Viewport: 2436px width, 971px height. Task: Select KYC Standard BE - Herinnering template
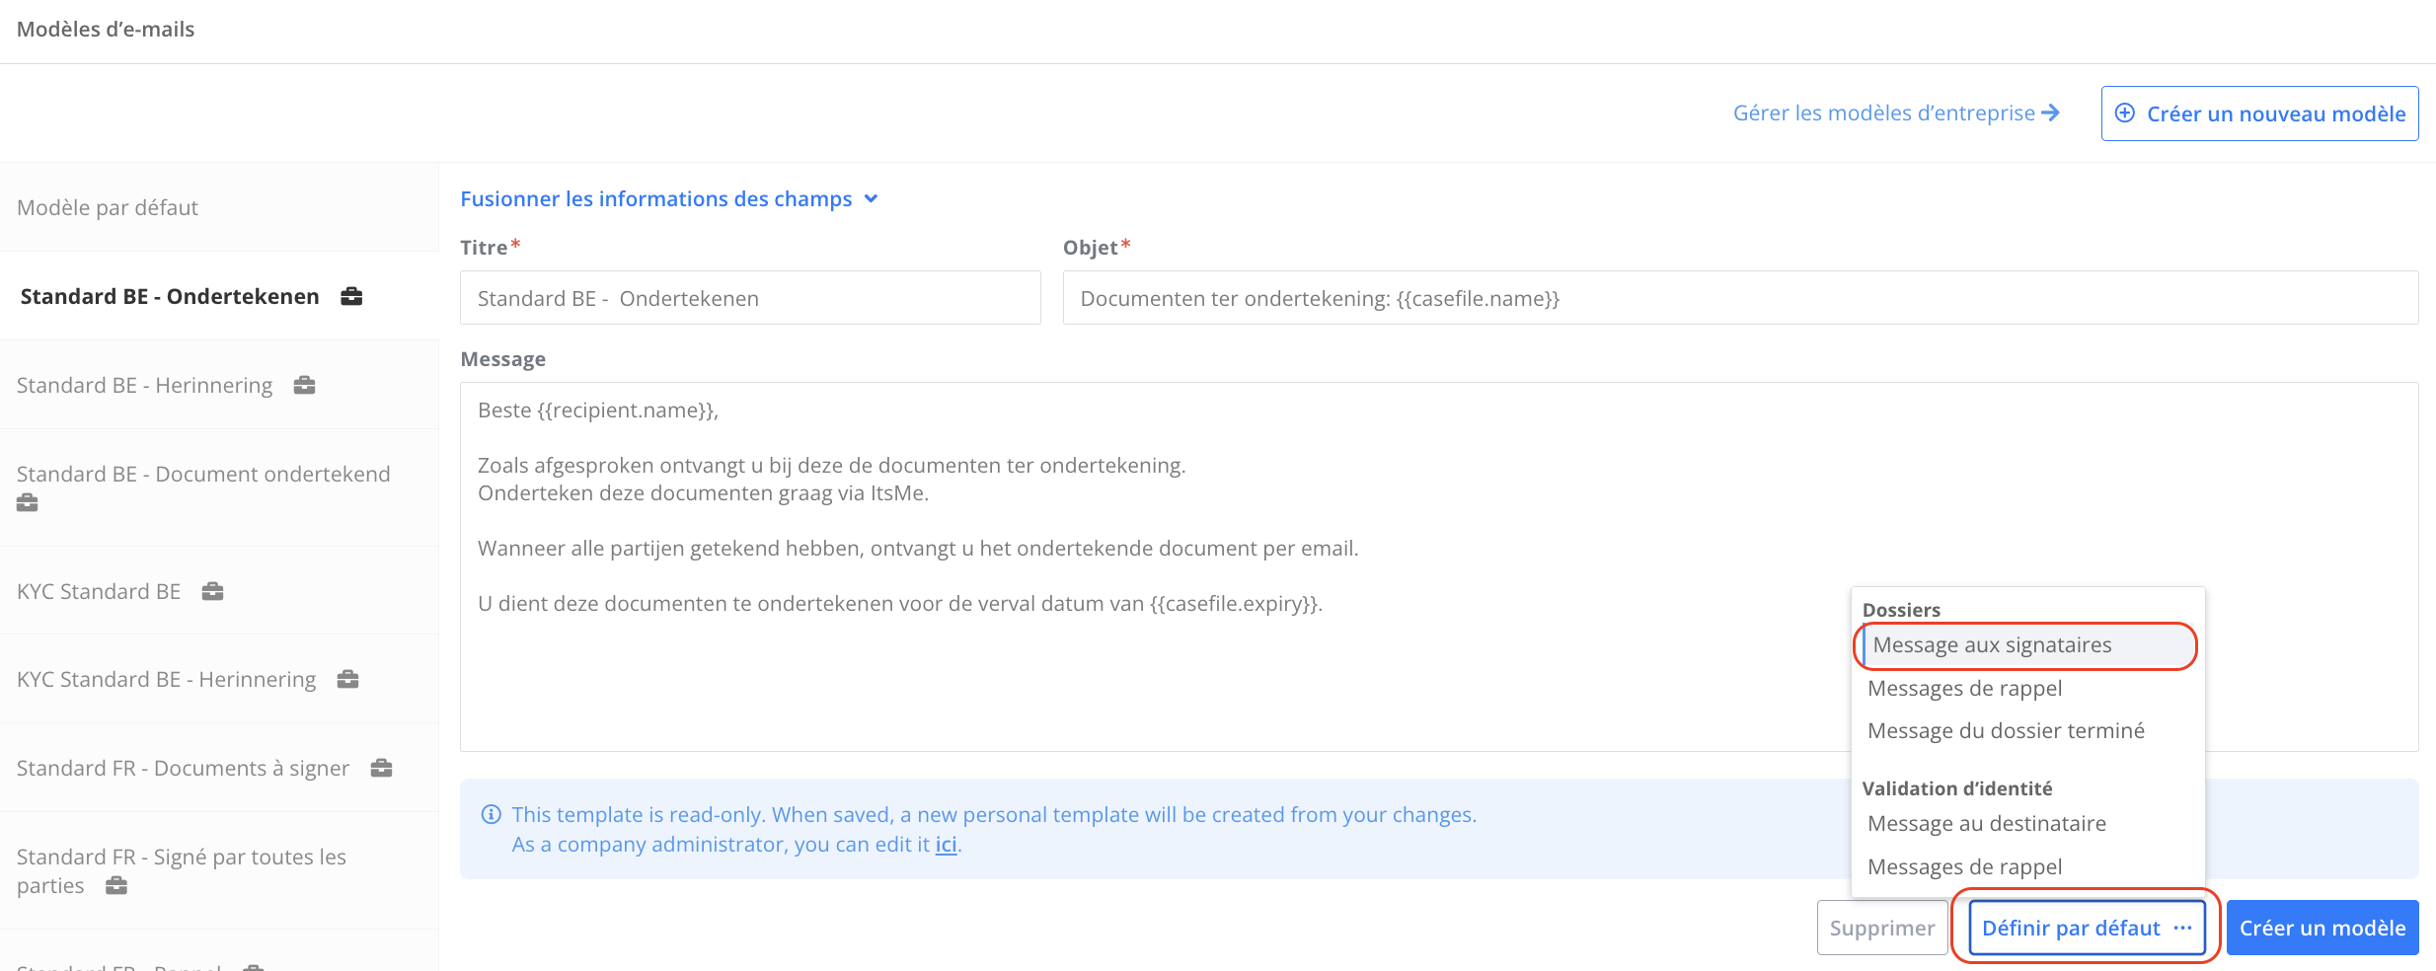pos(219,679)
